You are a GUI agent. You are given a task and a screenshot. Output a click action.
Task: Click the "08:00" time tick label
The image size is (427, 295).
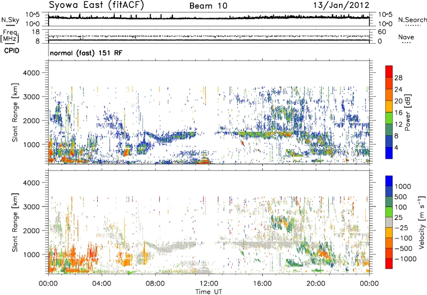(155, 284)
